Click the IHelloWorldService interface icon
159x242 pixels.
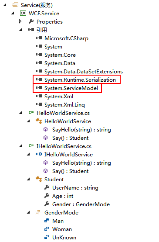(x=39, y=154)
